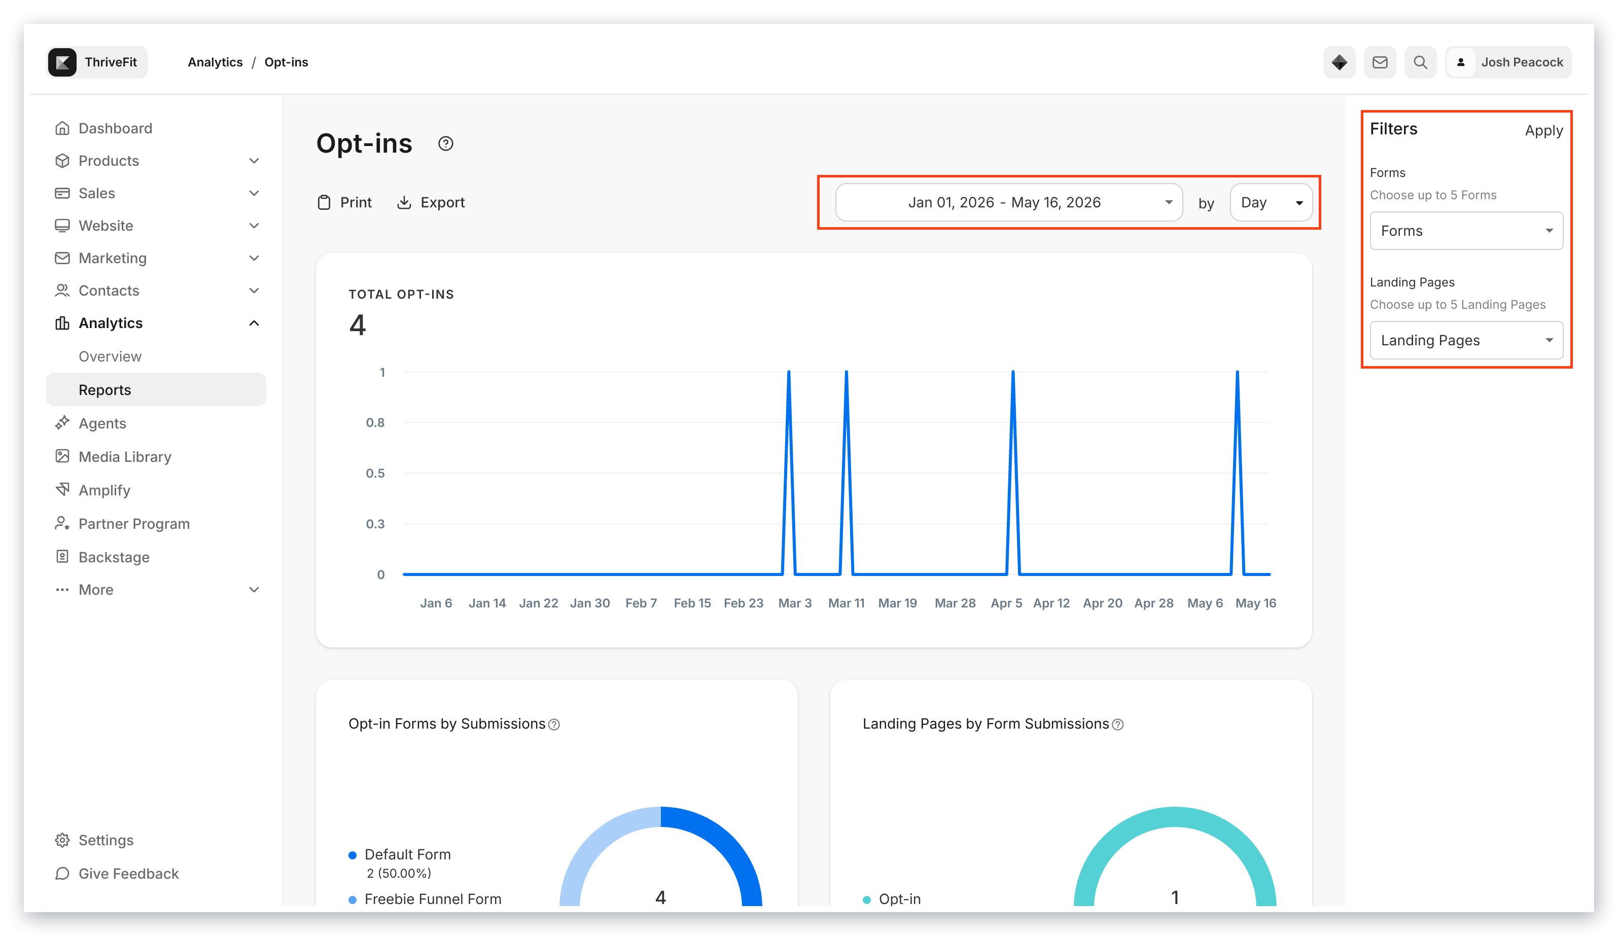Click the Agents sparkle icon
Screen dimensions: 1618x936
62,423
